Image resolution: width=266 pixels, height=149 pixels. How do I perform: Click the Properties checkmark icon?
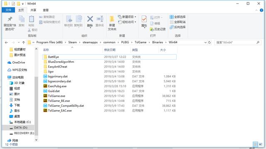(x=144, y=19)
